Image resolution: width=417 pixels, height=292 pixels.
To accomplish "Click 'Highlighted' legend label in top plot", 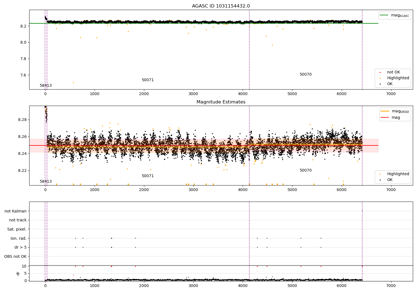I will [398, 78].
